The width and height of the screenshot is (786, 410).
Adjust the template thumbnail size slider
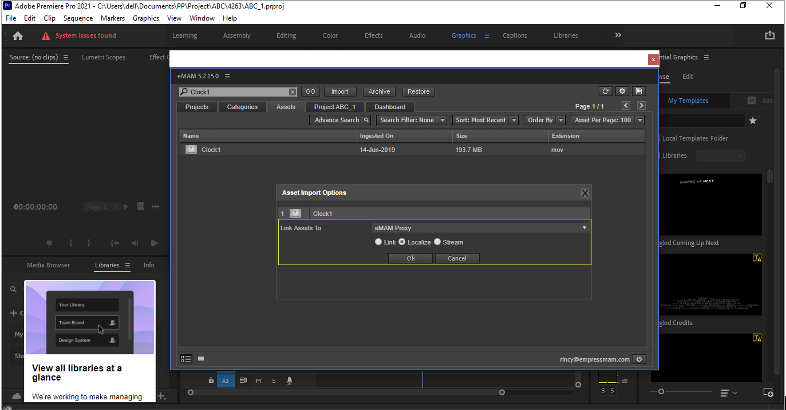coord(661,391)
